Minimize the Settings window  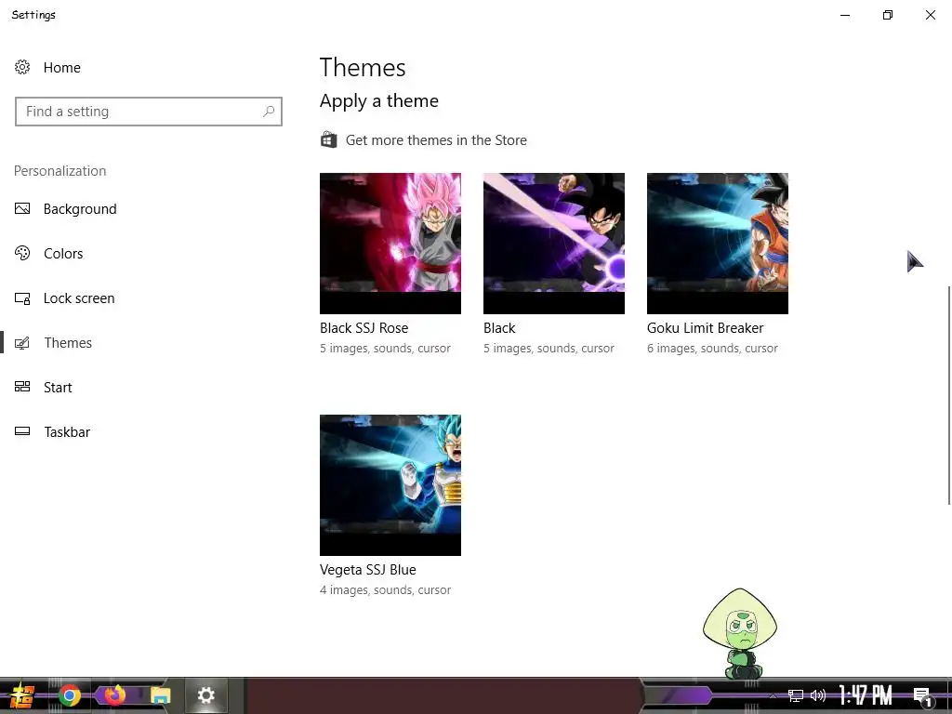845,15
